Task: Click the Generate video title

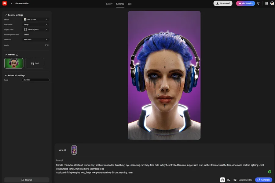Action: (22, 3)
